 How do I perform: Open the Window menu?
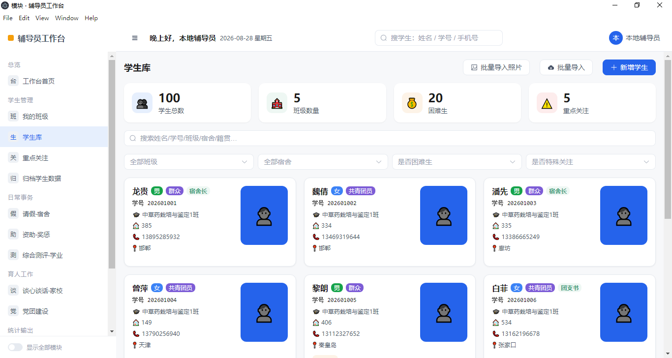(67, 18)
